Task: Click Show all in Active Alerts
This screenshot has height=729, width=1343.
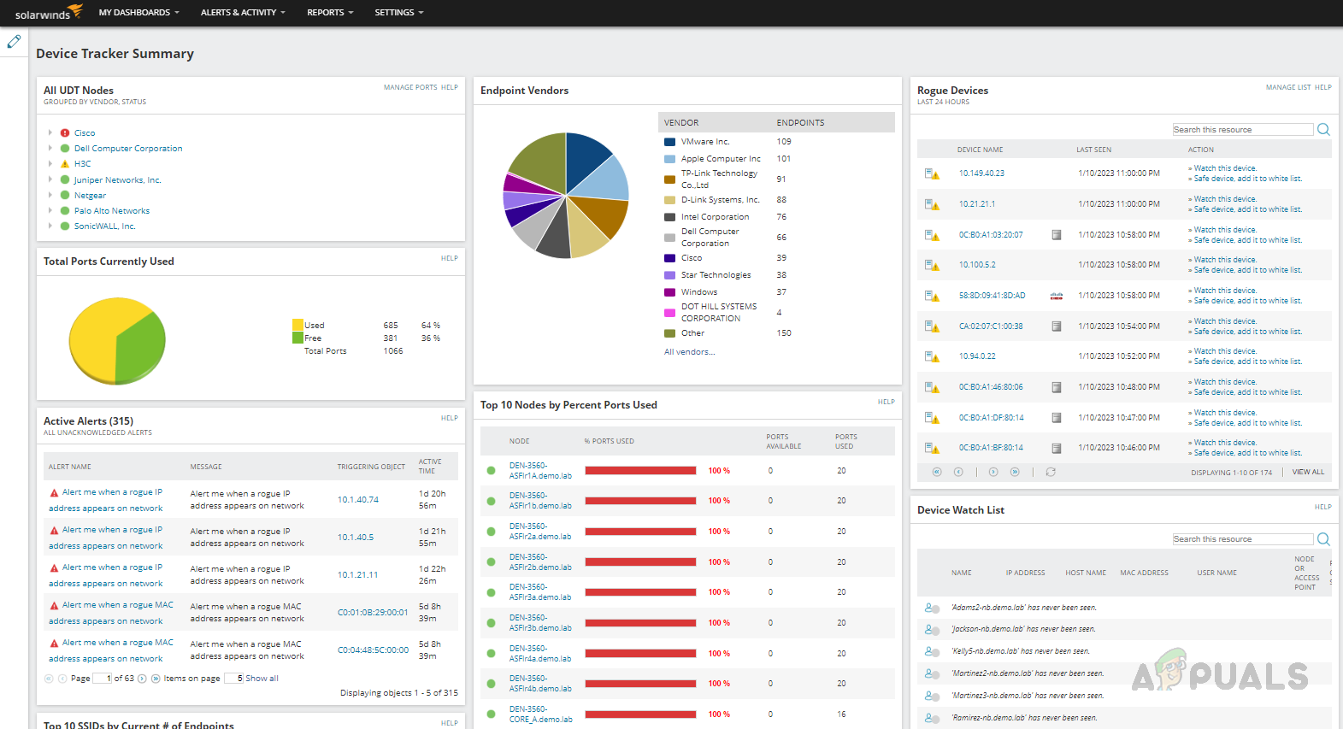Action: 262,679
